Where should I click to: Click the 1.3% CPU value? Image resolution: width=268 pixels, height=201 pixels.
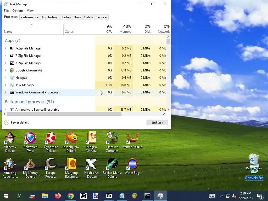109,85
